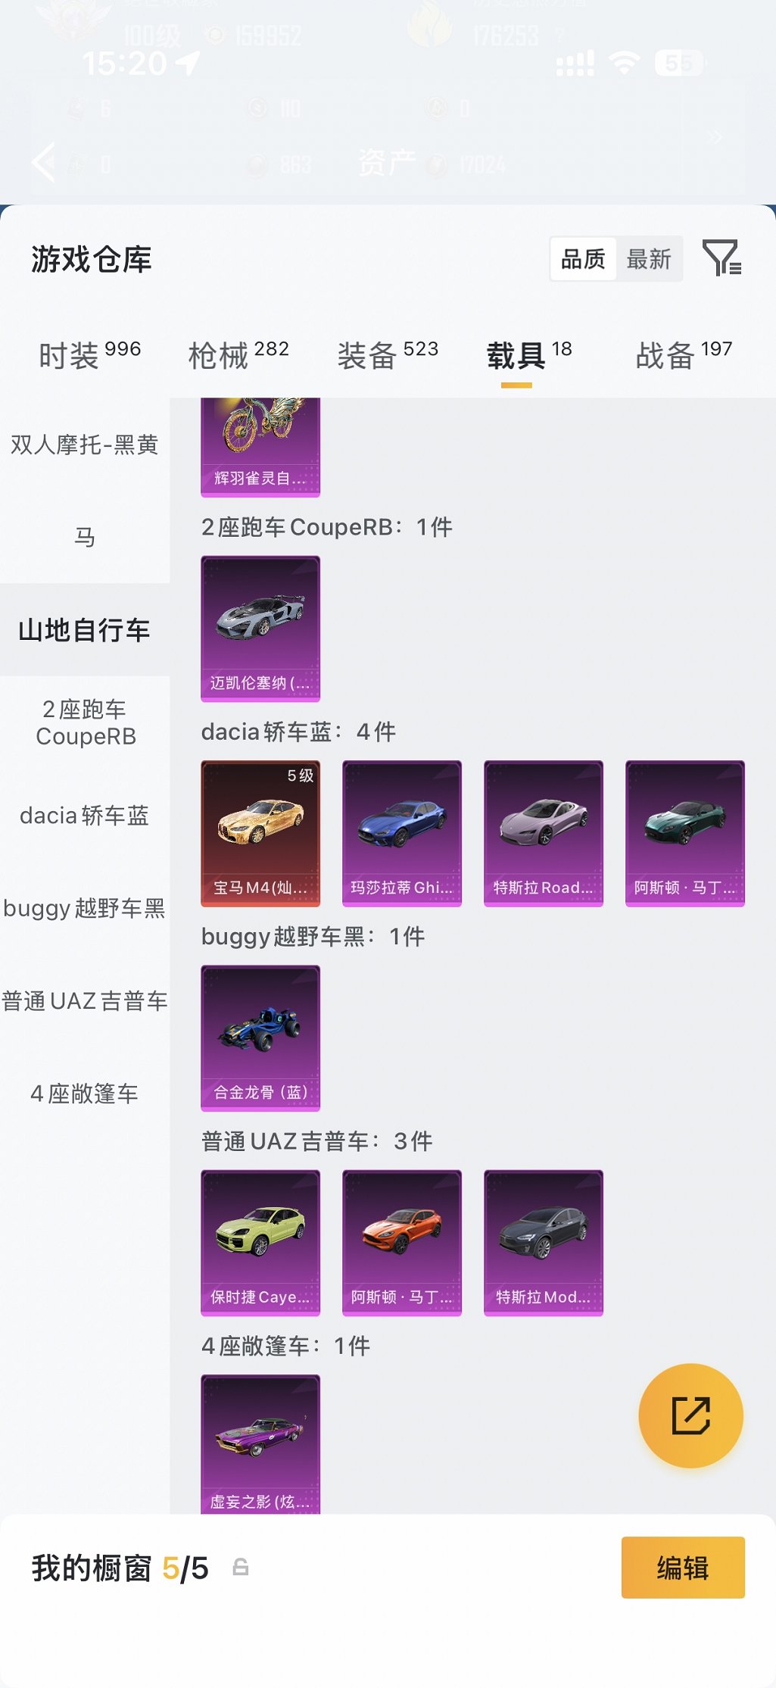Open the 宝马M4 gold car thumbnail

tap(260, 833)
